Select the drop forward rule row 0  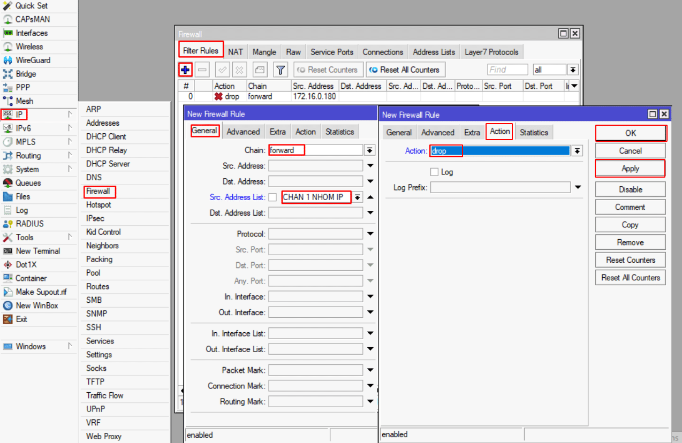379,97
